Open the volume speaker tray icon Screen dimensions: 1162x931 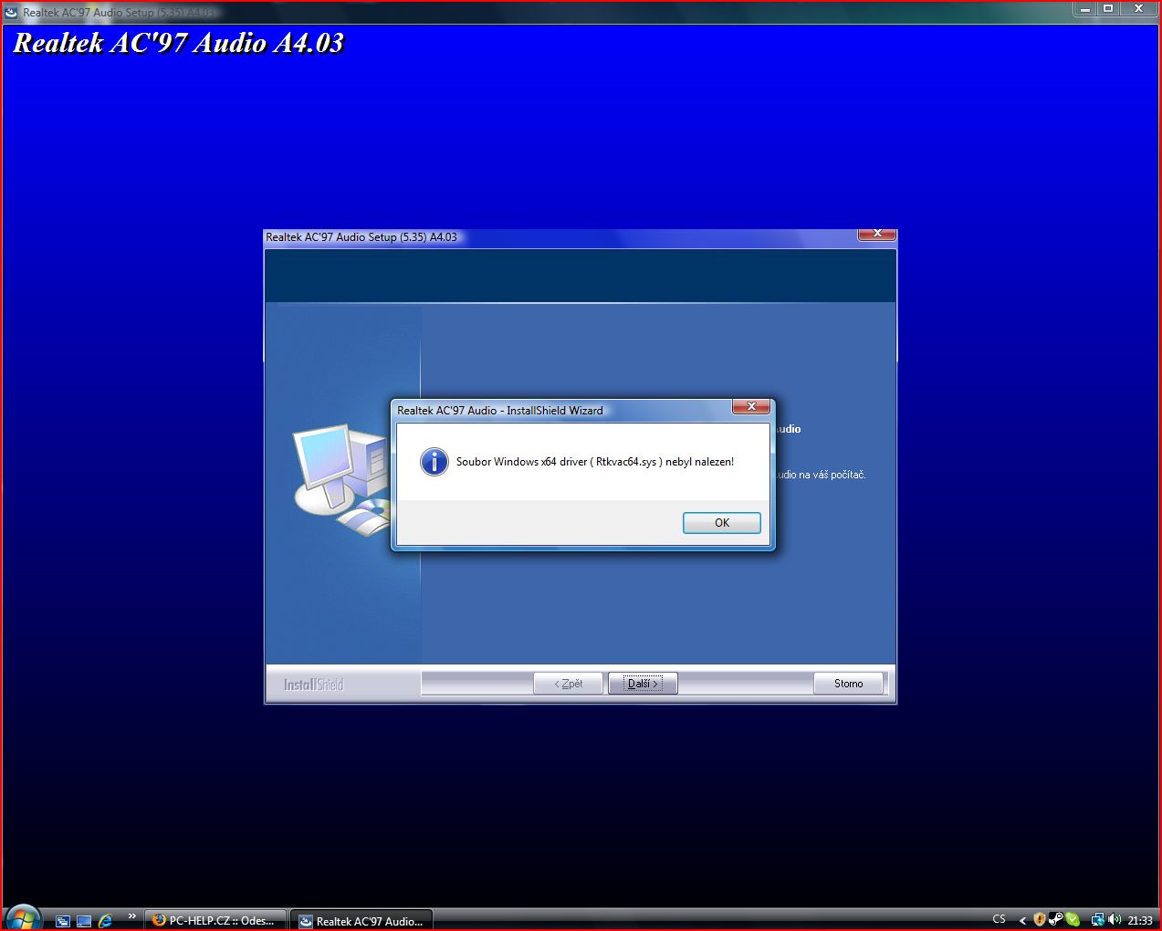point(1115,920)
